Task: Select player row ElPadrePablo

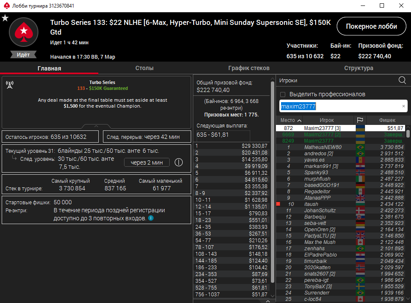Action: point(341,255)
